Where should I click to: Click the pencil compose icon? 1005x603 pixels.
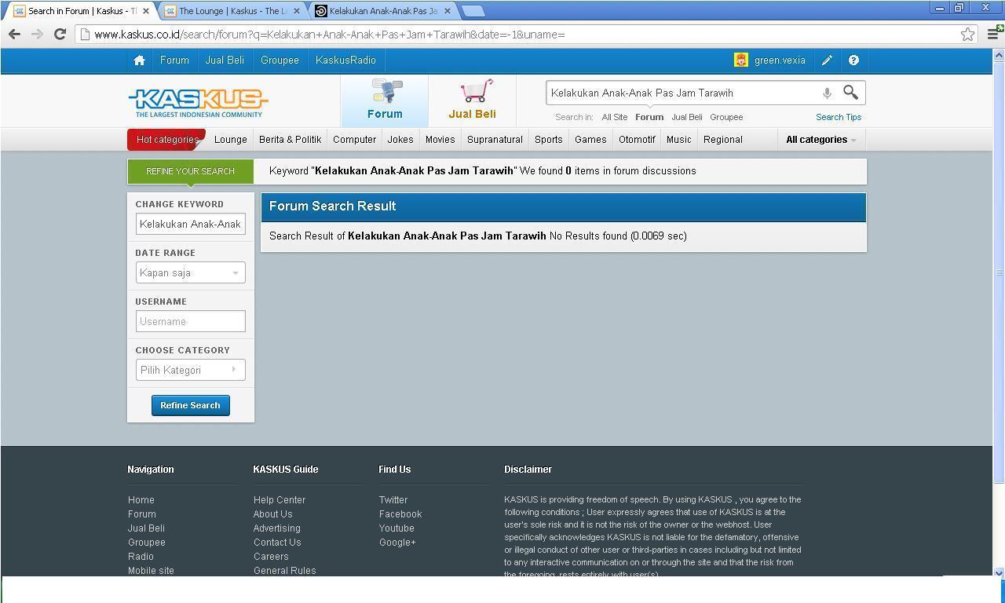[x=827, y=60]
